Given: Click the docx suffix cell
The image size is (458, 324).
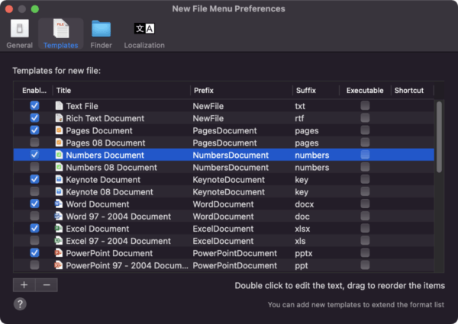Looking at the screenshot, I should pyautogui.click(x=305, y=204).
